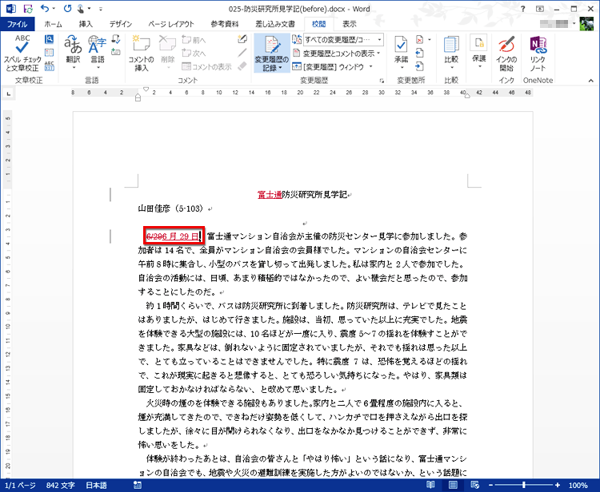Open the ファイル tab
Screen dimensions: 600x492
pos(18,24)
